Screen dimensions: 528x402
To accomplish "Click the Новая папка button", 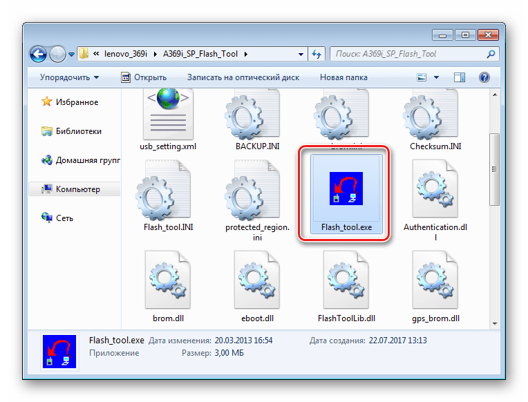I will (x=343, y=77).
